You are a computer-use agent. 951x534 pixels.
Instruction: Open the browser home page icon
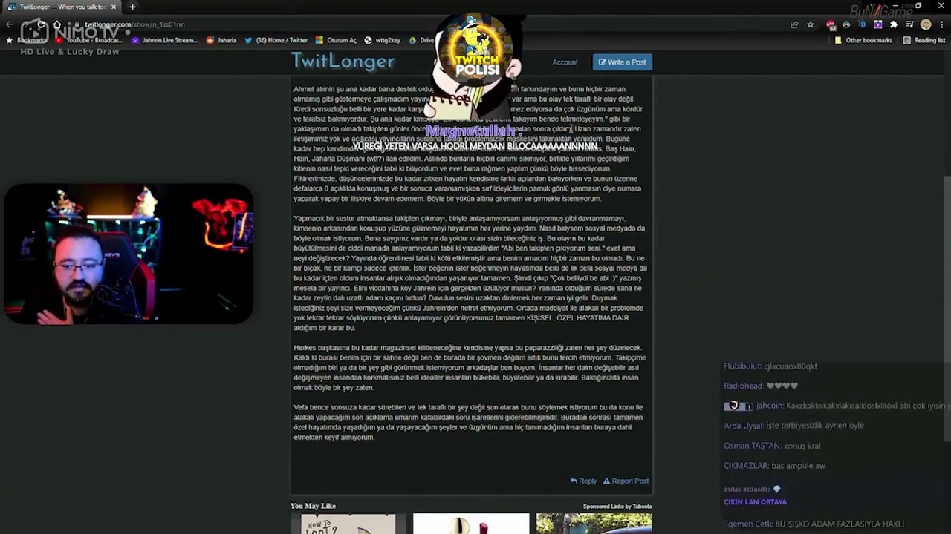[x=57, y=24]
